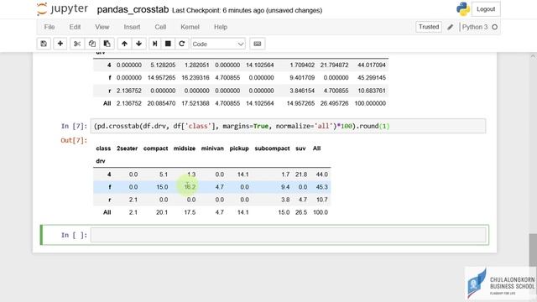Open the Edit menu
Viewport: 537px width, 302px height.
(x=75, y=27)
